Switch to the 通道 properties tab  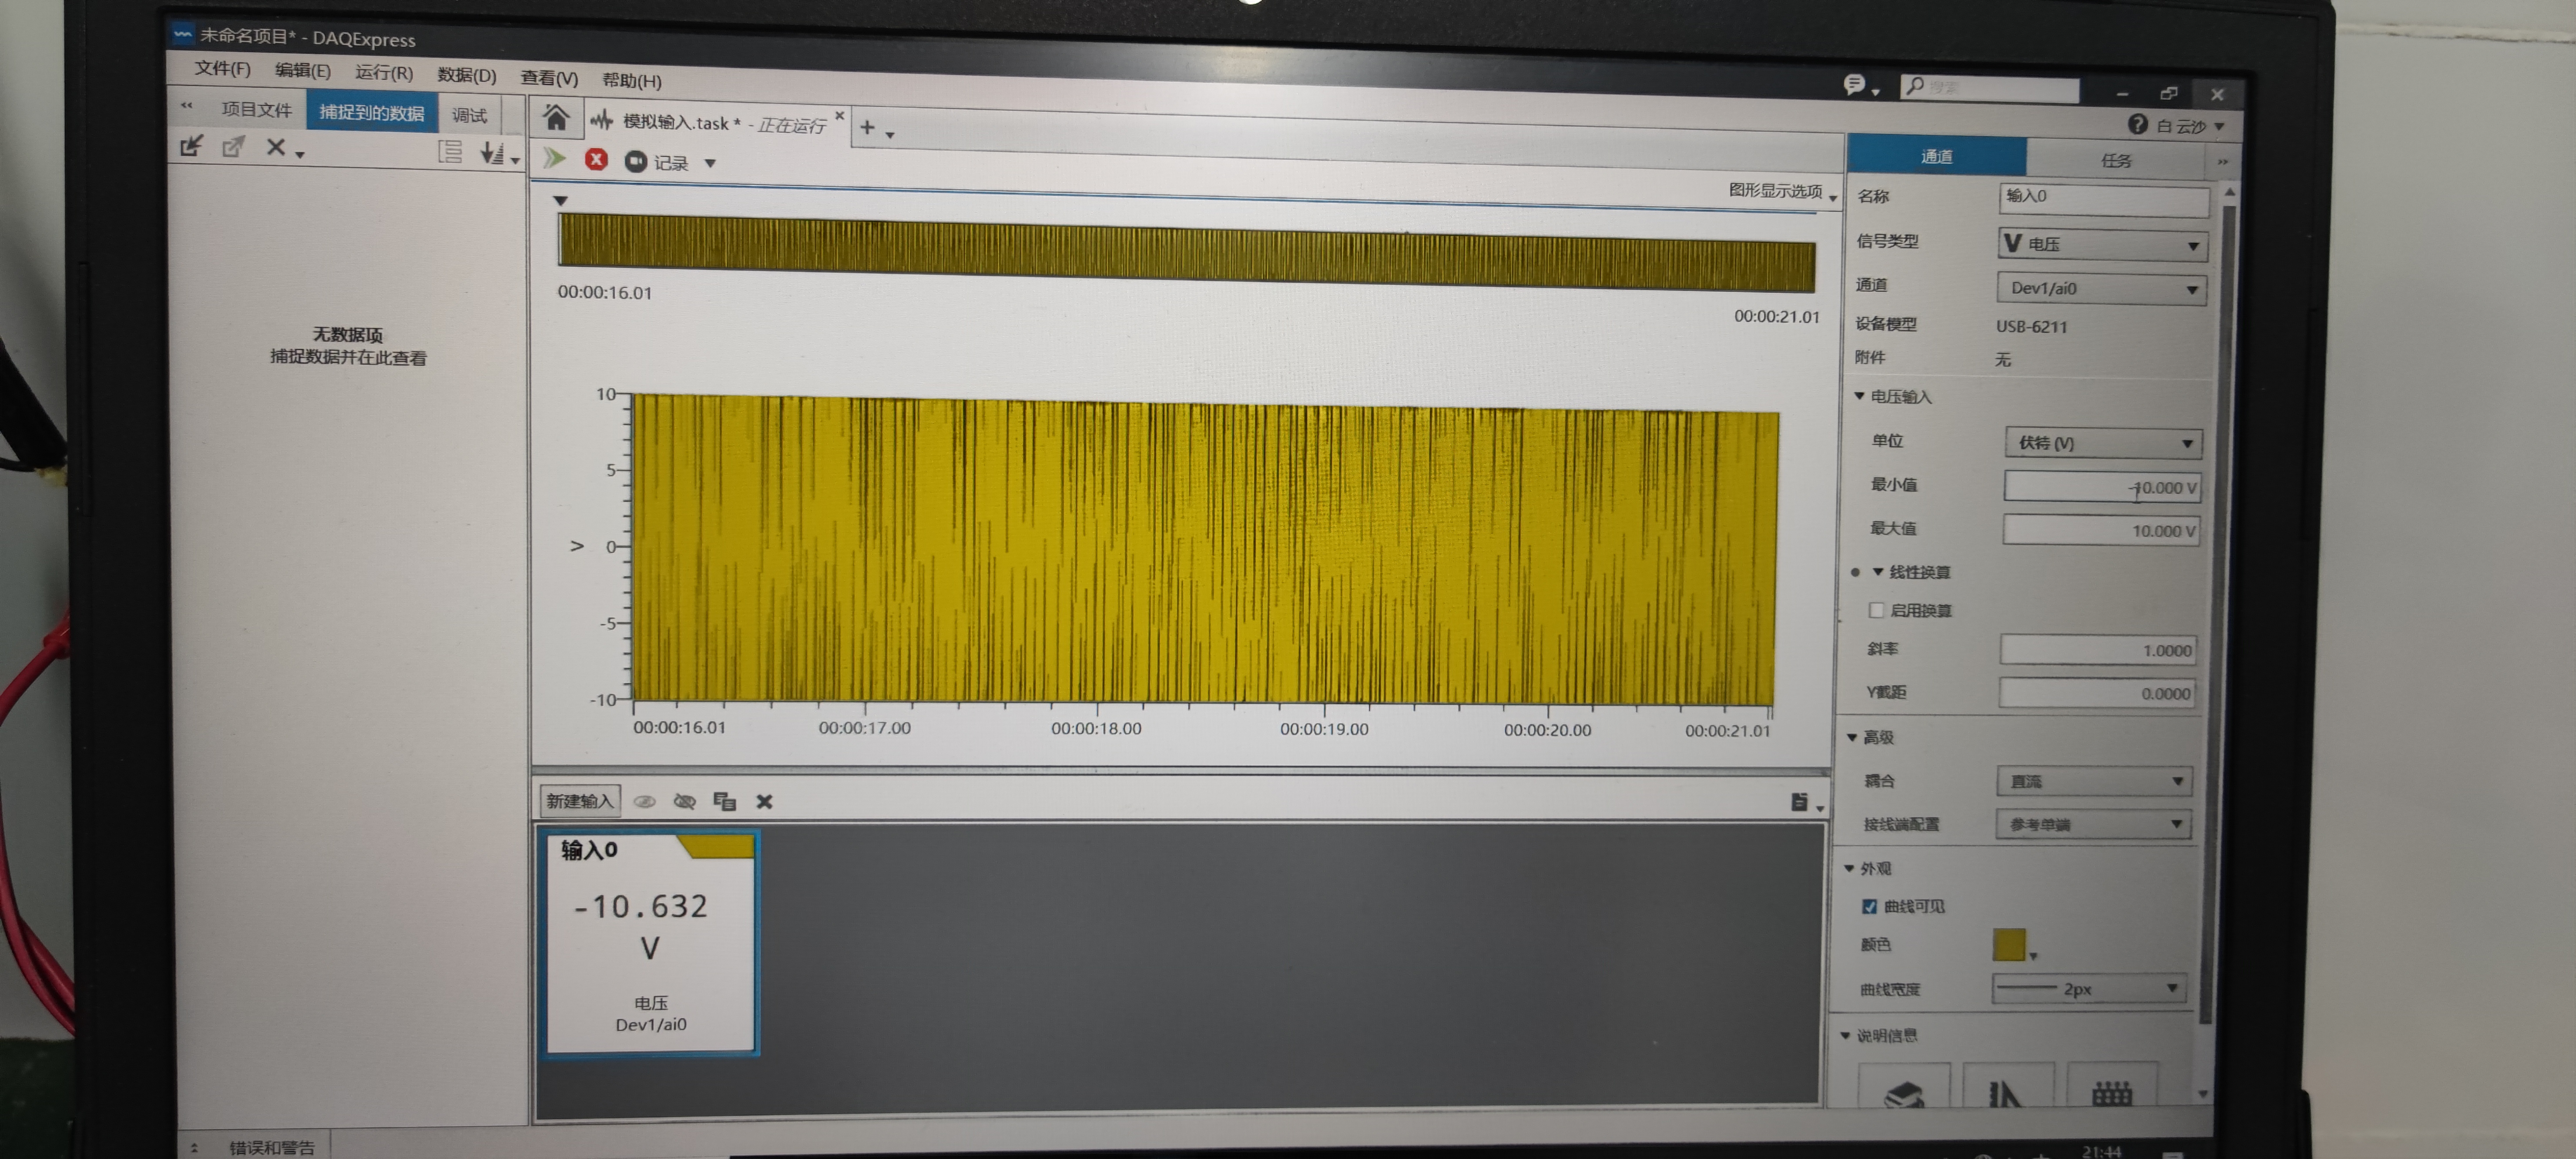point(1936,156)
